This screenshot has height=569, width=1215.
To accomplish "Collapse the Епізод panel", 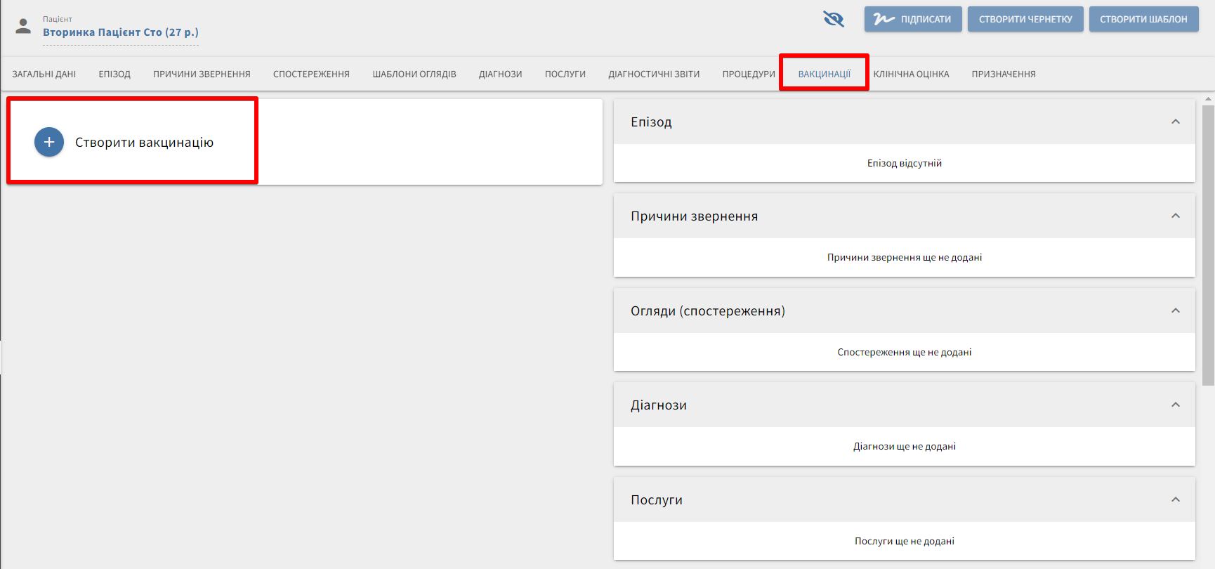I will pyautogui.click(x=1175, y=122).
